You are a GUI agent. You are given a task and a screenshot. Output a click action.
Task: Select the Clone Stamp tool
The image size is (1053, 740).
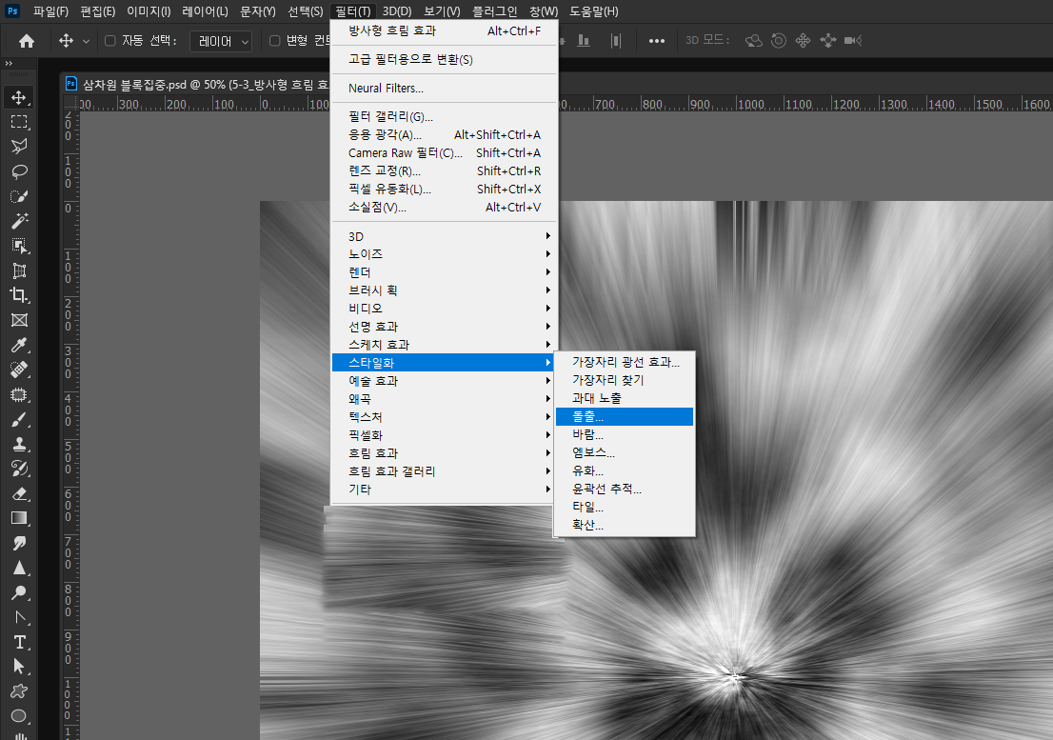pos(19,445)
